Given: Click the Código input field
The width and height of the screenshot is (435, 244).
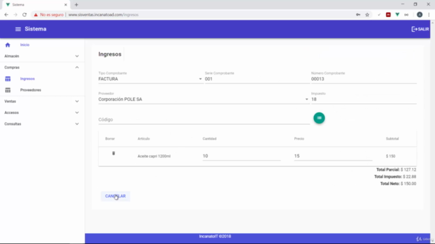Looking at the screenshot, I should click(x=204, y=119).
